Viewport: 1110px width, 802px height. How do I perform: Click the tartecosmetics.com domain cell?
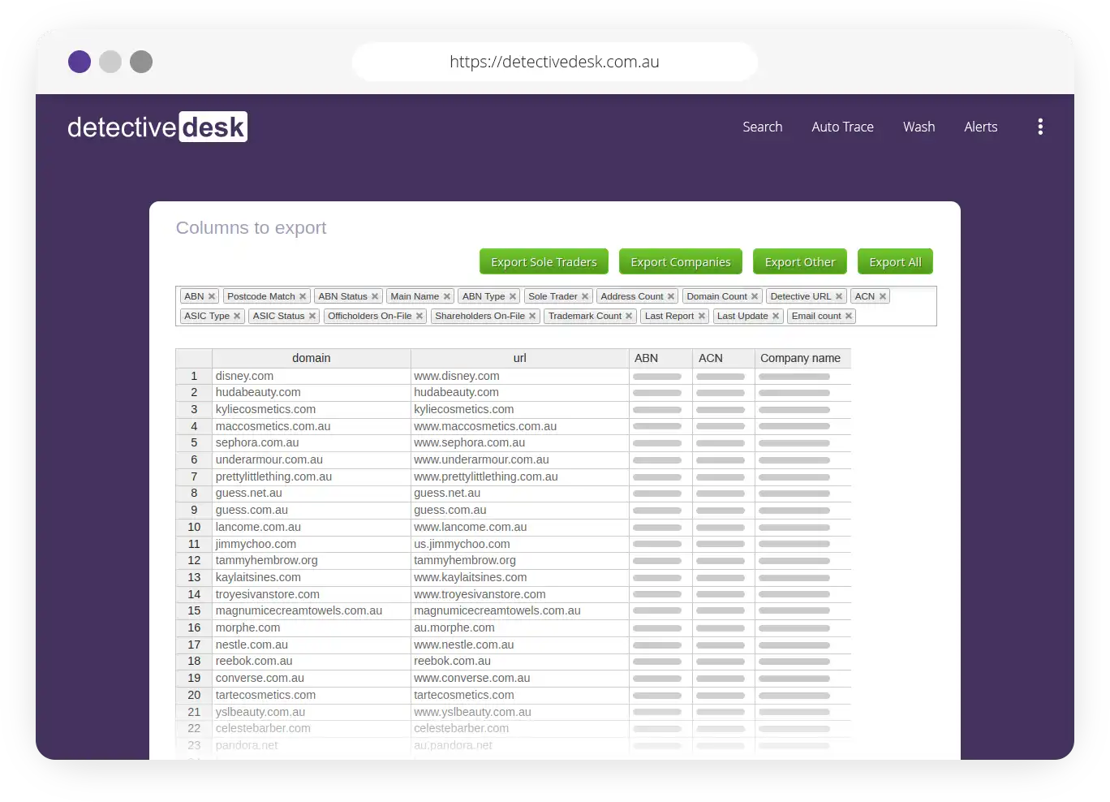point(312,695)
